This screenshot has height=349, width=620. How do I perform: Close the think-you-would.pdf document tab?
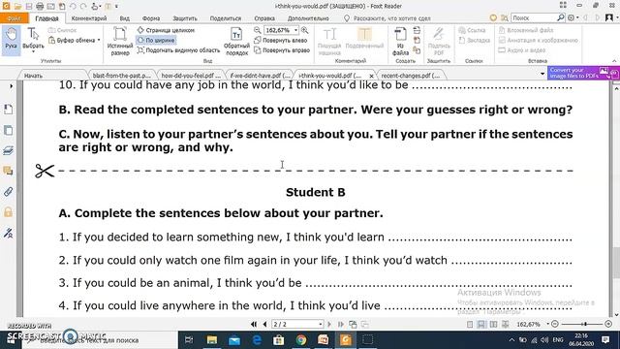tap(371, 76)
